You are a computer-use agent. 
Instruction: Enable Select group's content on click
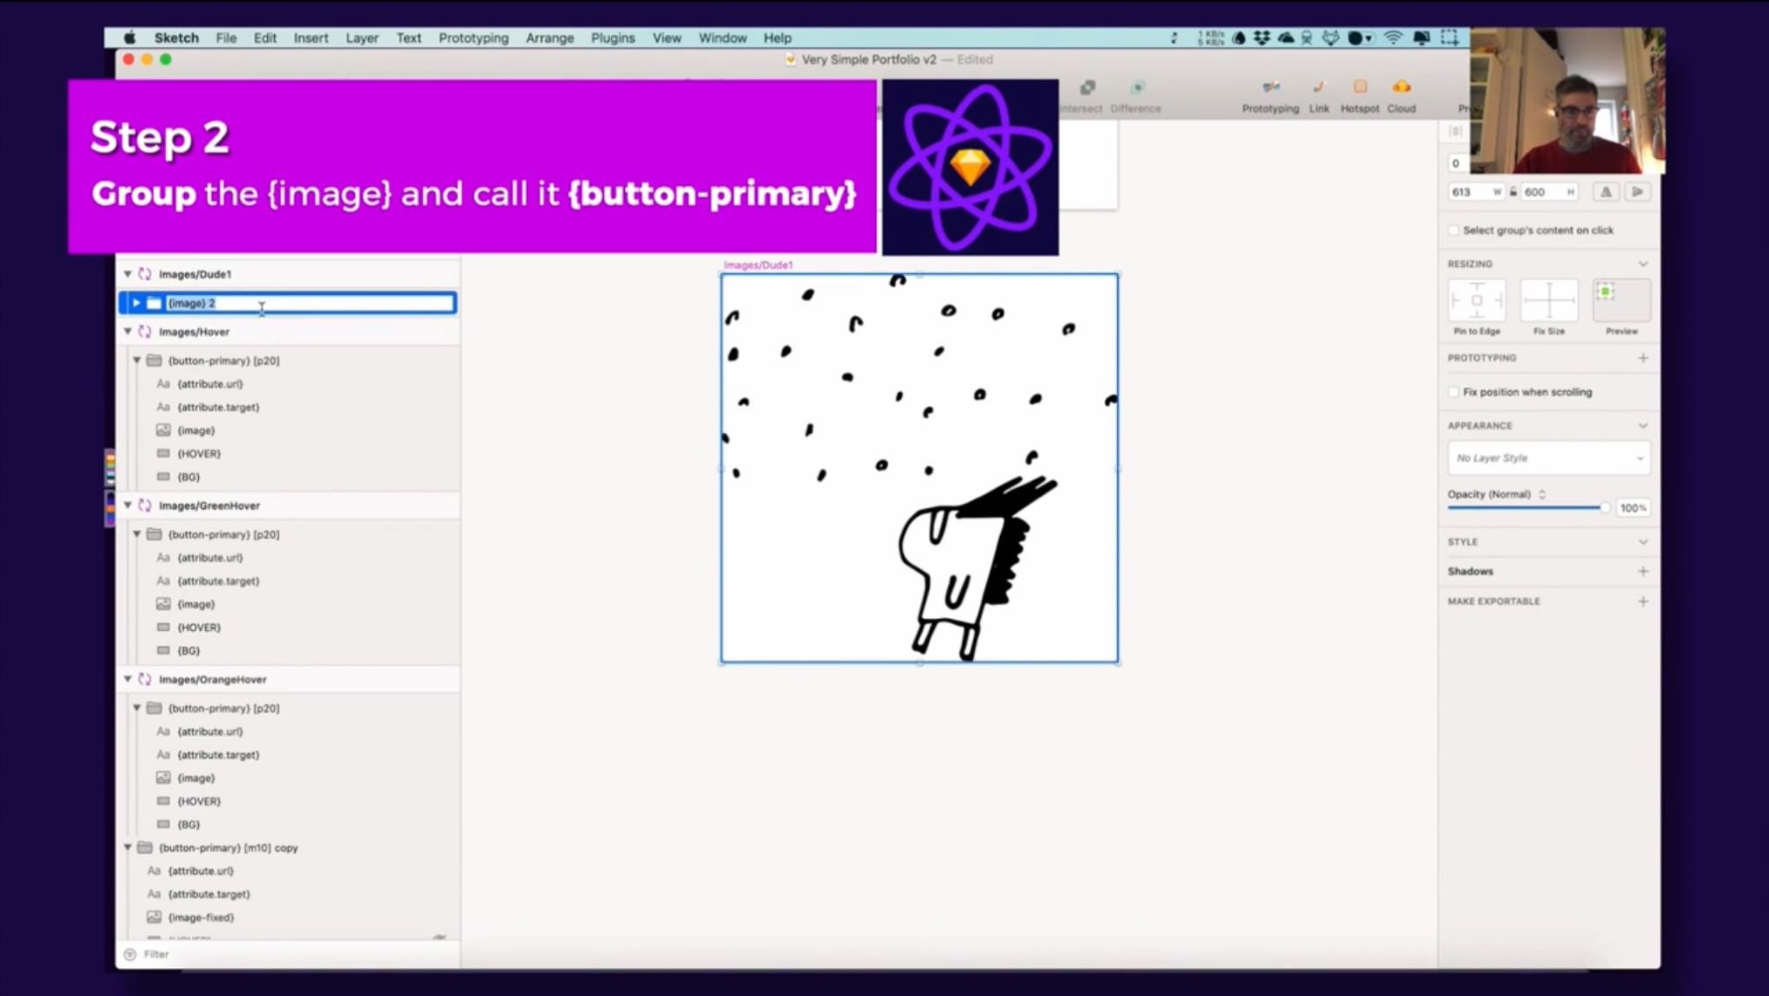(1454, 230)
